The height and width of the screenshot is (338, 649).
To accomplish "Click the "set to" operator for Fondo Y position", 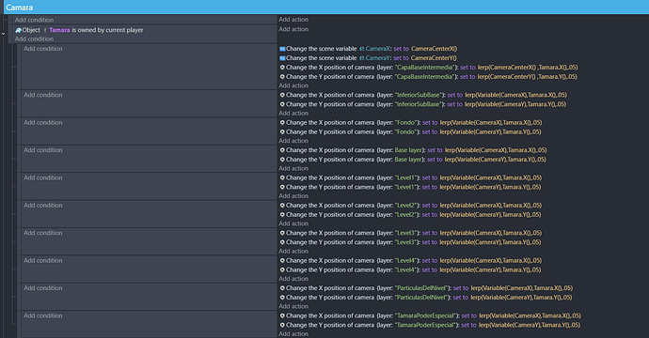I will (x=430, y=132).
